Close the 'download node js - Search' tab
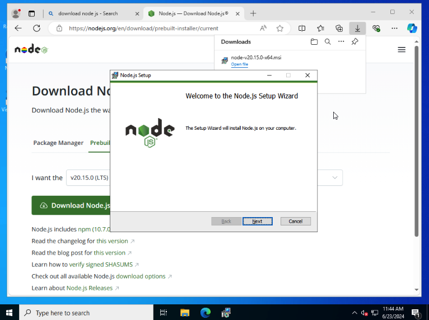This screenshot has height=320, width=429. pyautogui.click(x=137, y=13)
